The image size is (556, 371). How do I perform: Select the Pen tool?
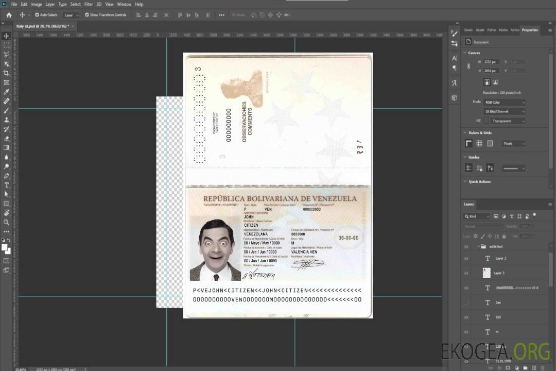pos(6,176)
